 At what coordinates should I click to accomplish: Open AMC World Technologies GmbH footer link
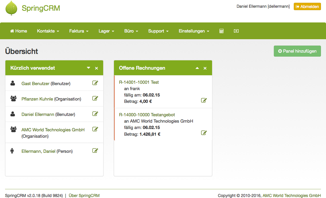click(x=292, y=196)
